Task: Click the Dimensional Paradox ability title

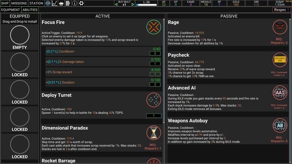Action: [65, 128]
